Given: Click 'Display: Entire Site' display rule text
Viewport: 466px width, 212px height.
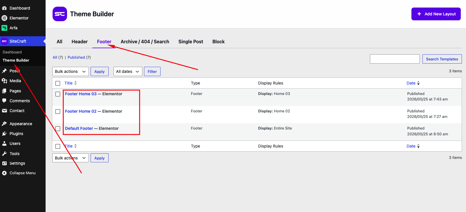Looking at the screenshot, I should coord(275,128).
